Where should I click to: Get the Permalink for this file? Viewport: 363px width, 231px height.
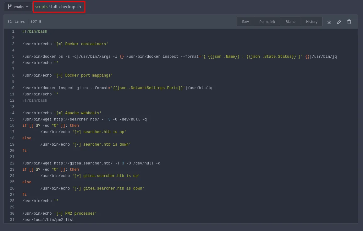(267, 22)
